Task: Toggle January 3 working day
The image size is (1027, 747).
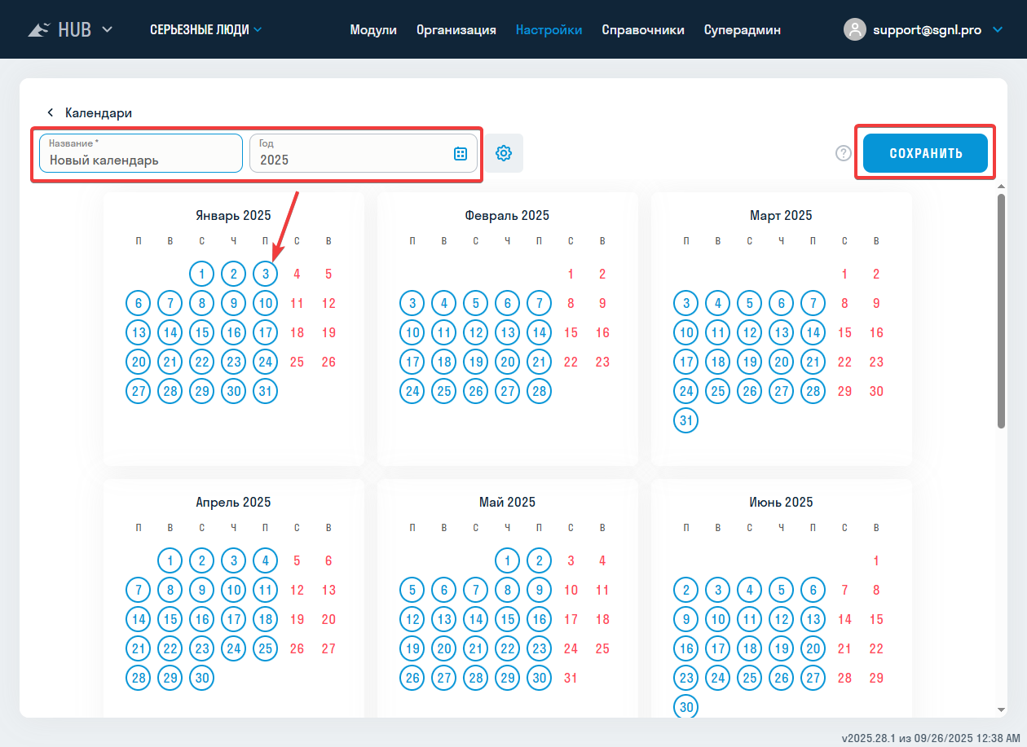Action: point(266,274)
